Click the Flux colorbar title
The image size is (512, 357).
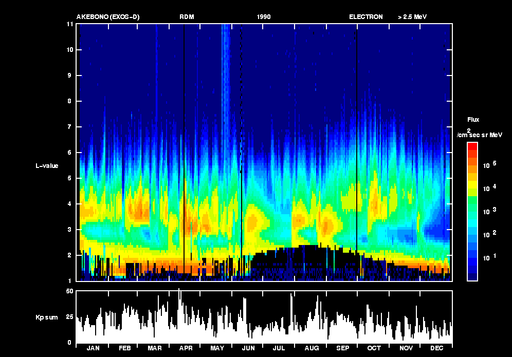pyautogui.click(x=473, y=120)
